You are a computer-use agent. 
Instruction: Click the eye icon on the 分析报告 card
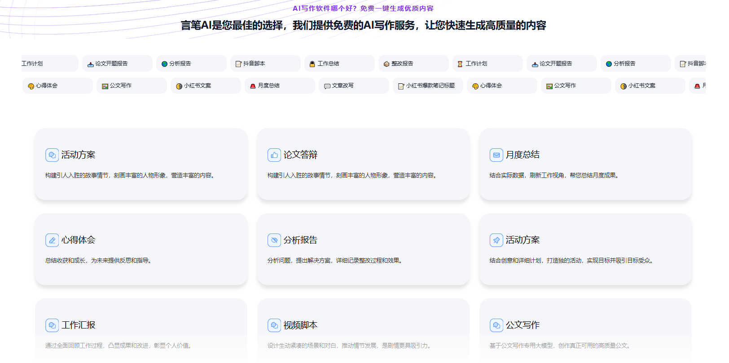tap(274, 240)
